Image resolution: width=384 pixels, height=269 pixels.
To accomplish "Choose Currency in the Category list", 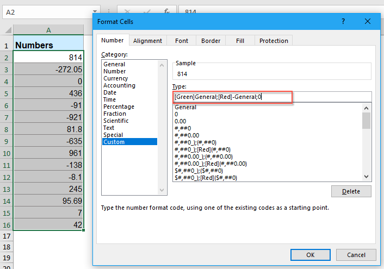I will 115,78.
